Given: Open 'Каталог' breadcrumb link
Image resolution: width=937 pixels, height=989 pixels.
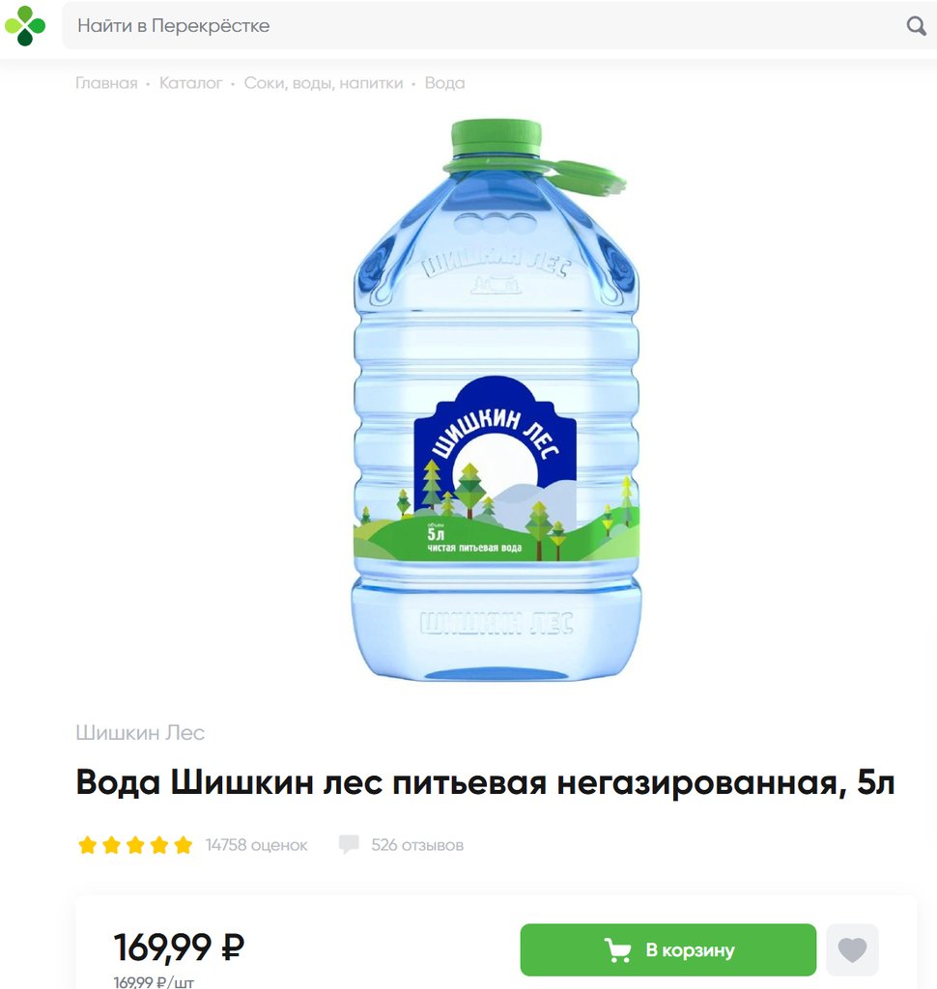Looking at the screenshot, I should (x=190, y=83).
